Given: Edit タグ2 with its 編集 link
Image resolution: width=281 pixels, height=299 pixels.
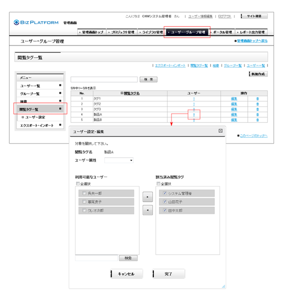Looking at the screenshot, I should [234, 104].
